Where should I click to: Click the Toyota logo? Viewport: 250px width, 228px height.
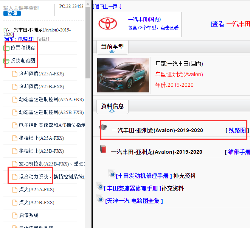[x=108, y=23]
